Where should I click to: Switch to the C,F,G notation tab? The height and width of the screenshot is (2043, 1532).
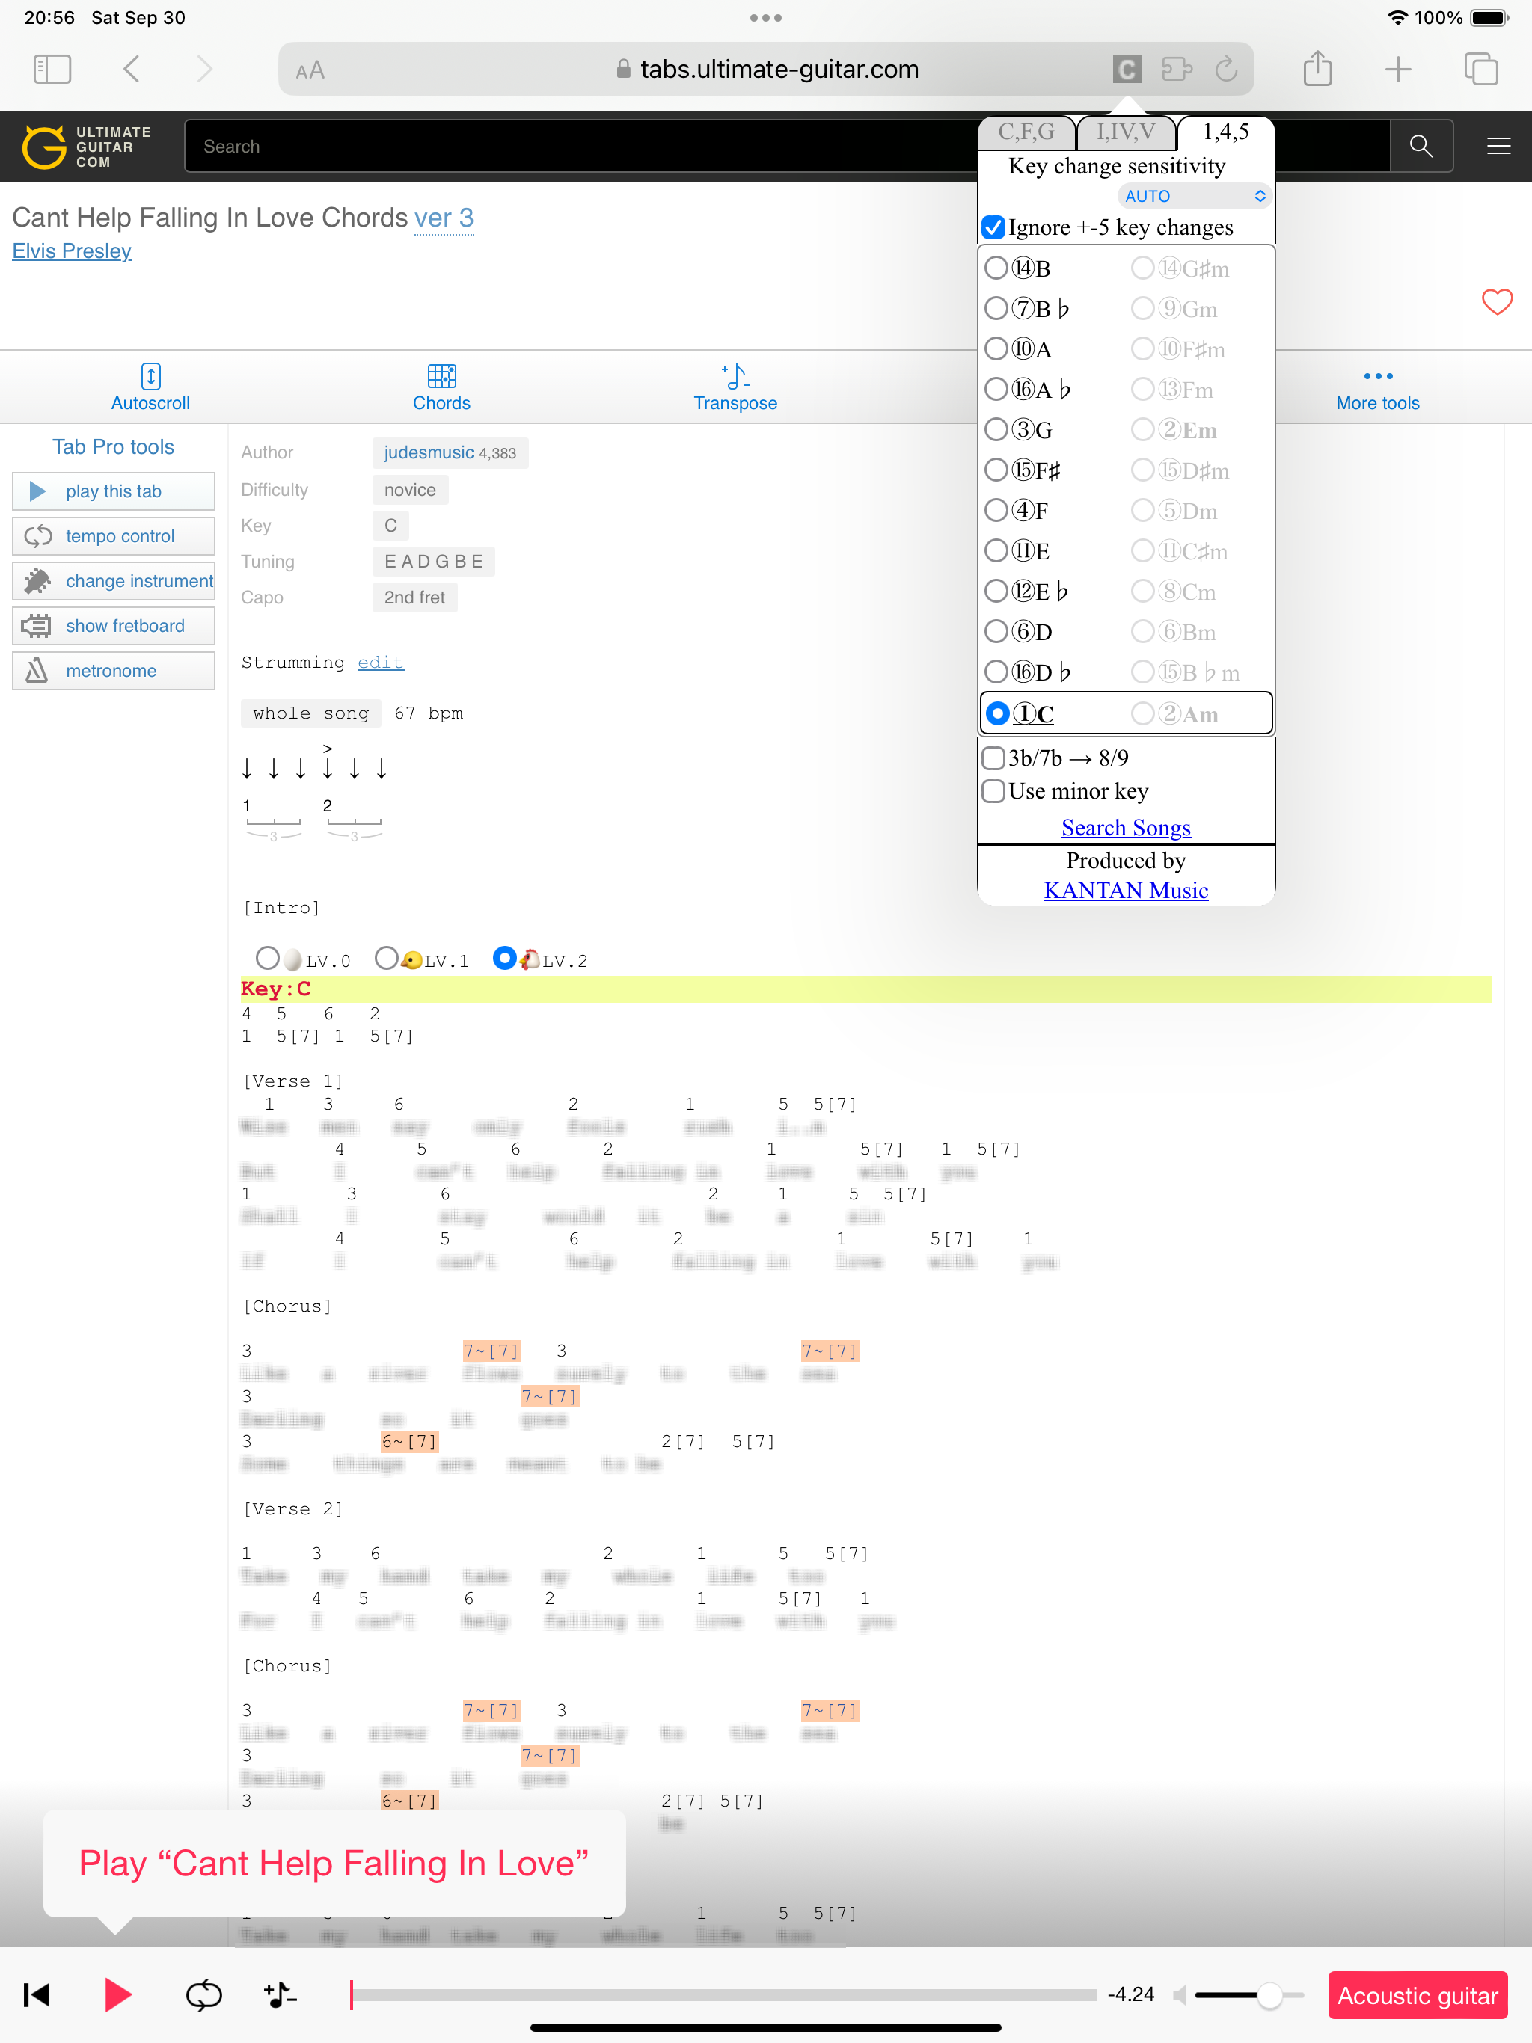coord(1026,132)
